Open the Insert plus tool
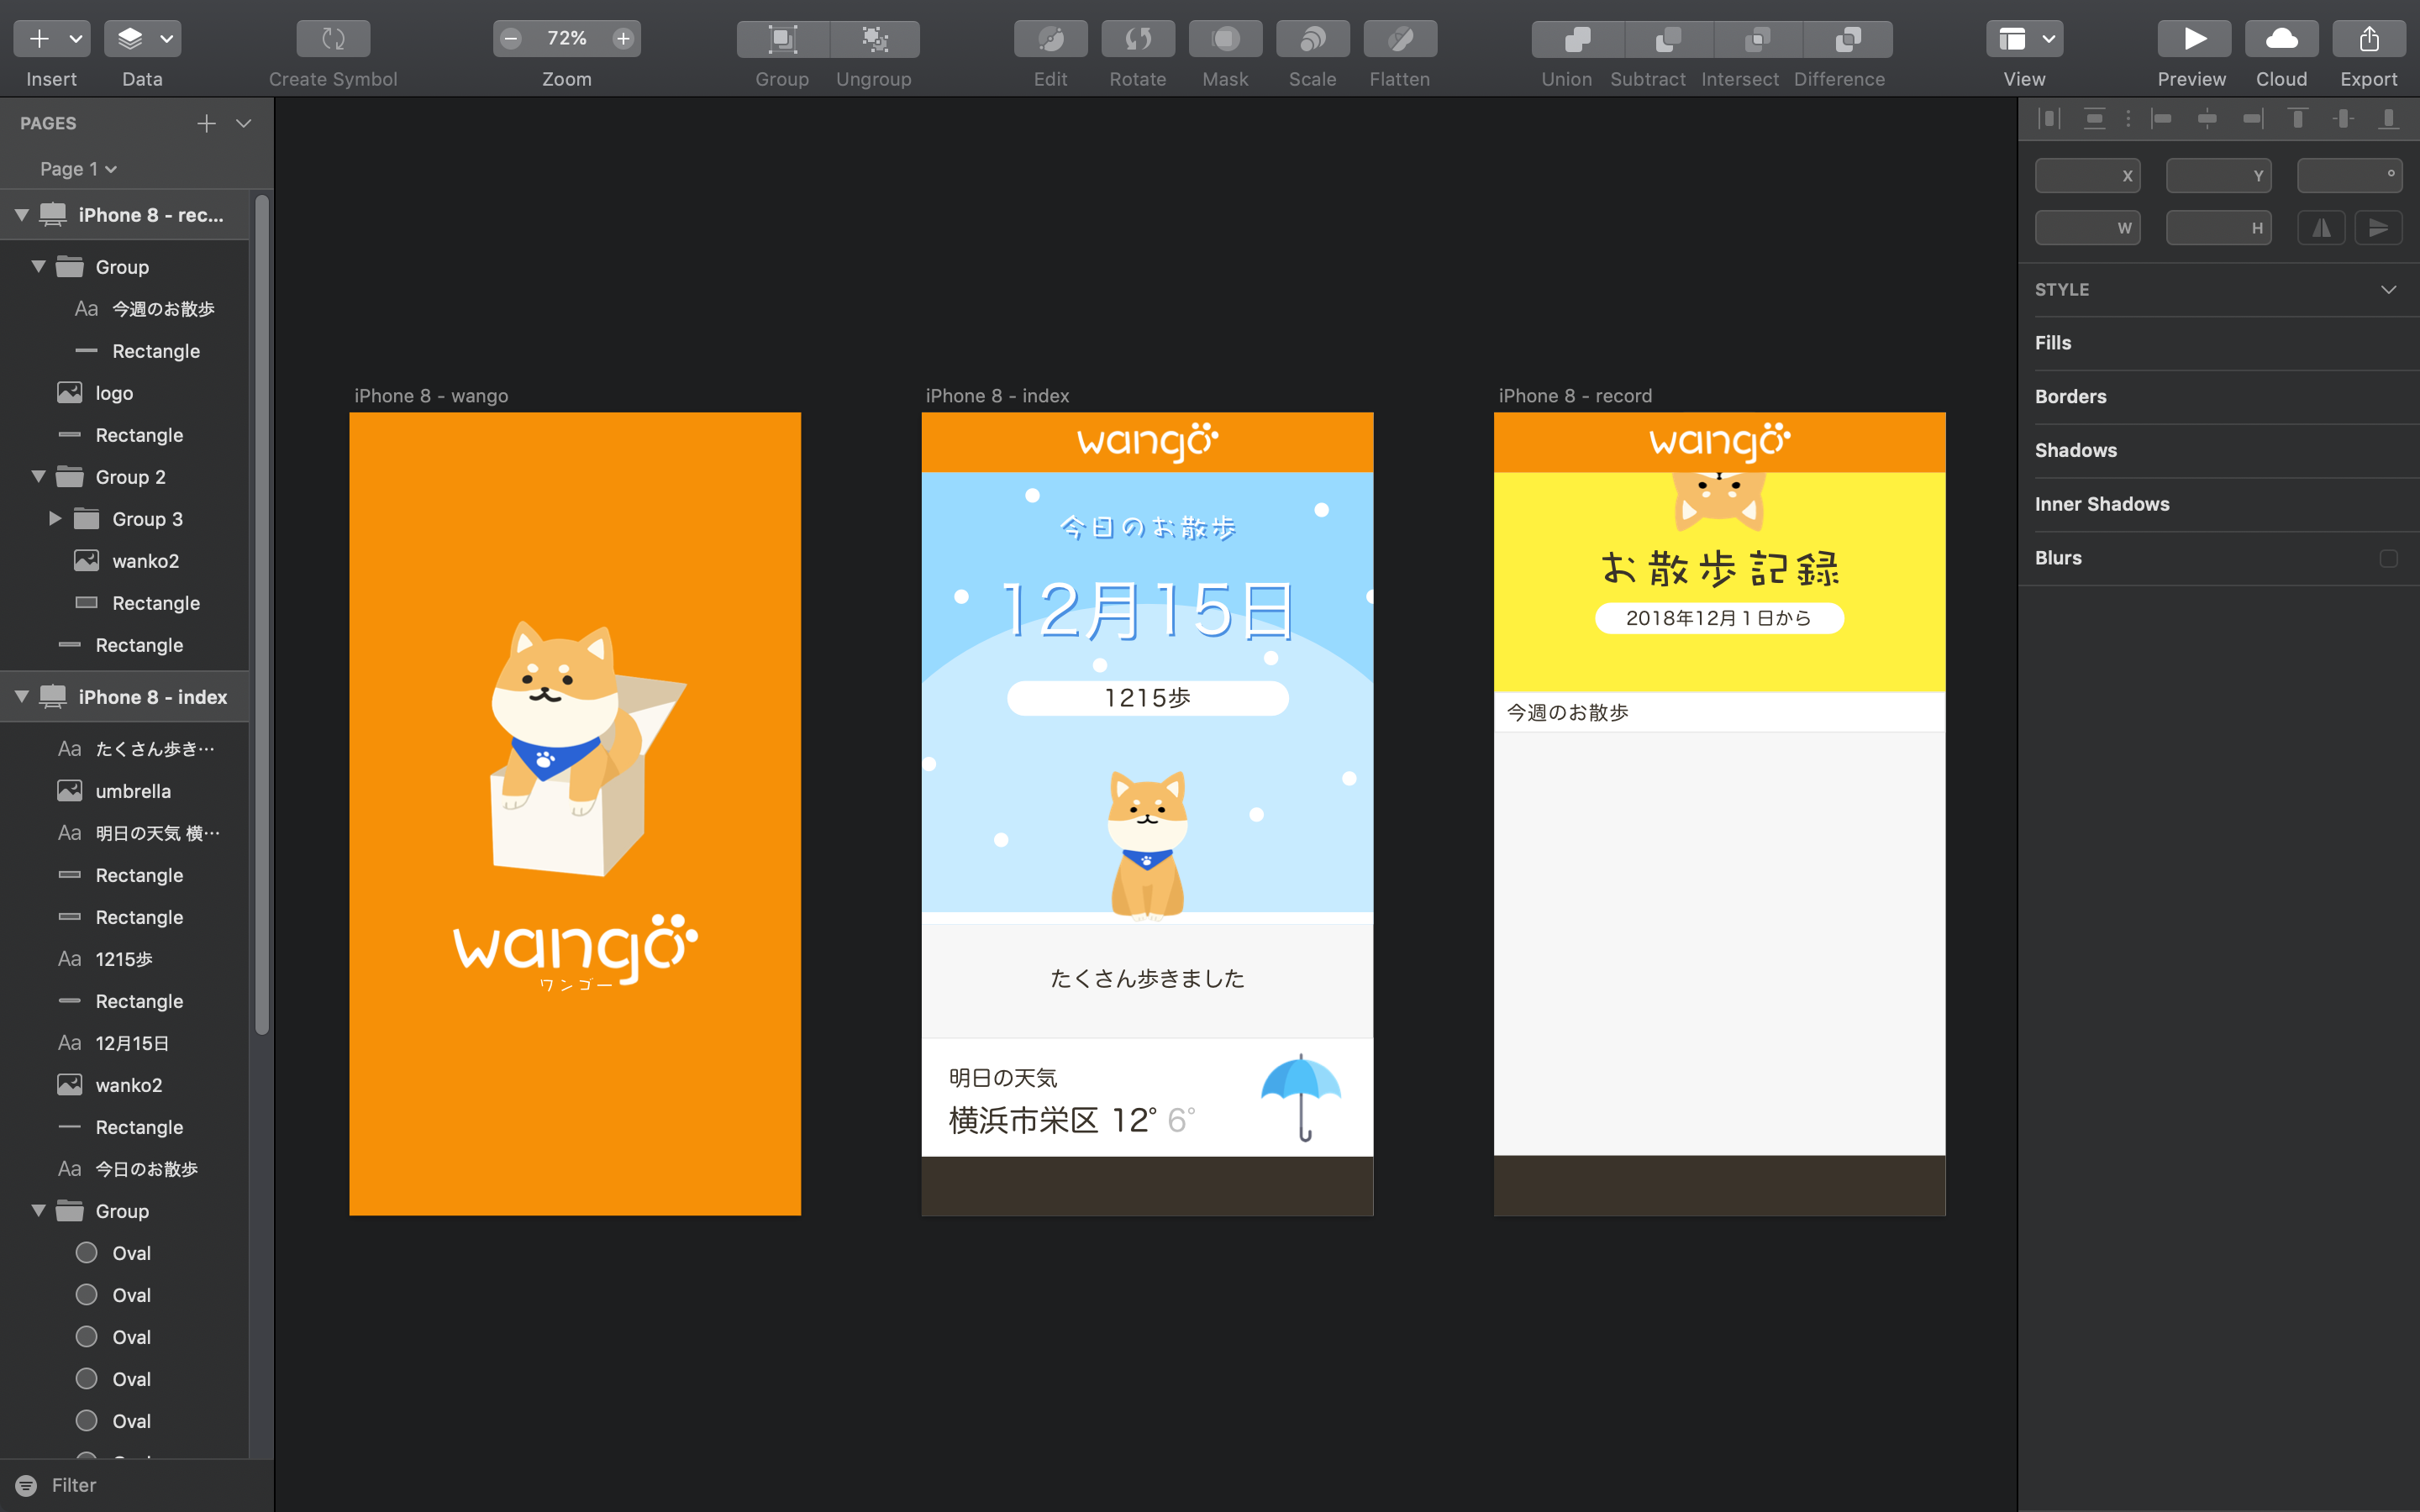The width and height of the screenshot is (2420, 1512). click(x=39, y=39)
